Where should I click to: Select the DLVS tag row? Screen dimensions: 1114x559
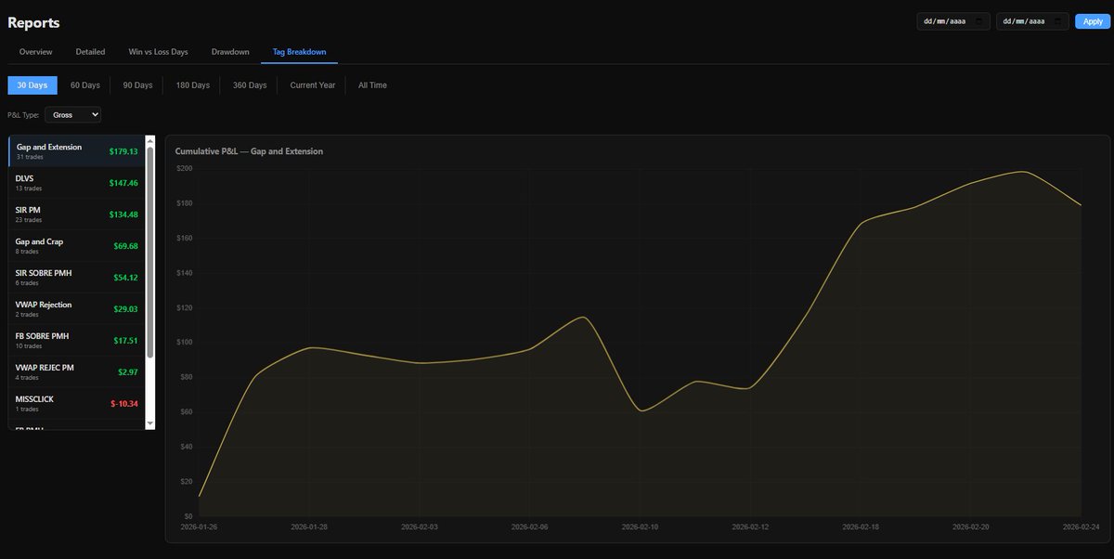[x=77, y=183]
